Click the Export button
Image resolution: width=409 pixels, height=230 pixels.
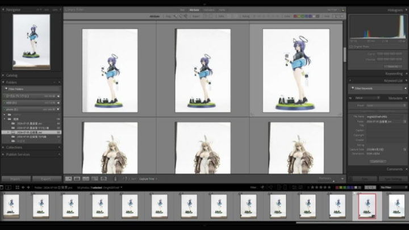(47, 179)
